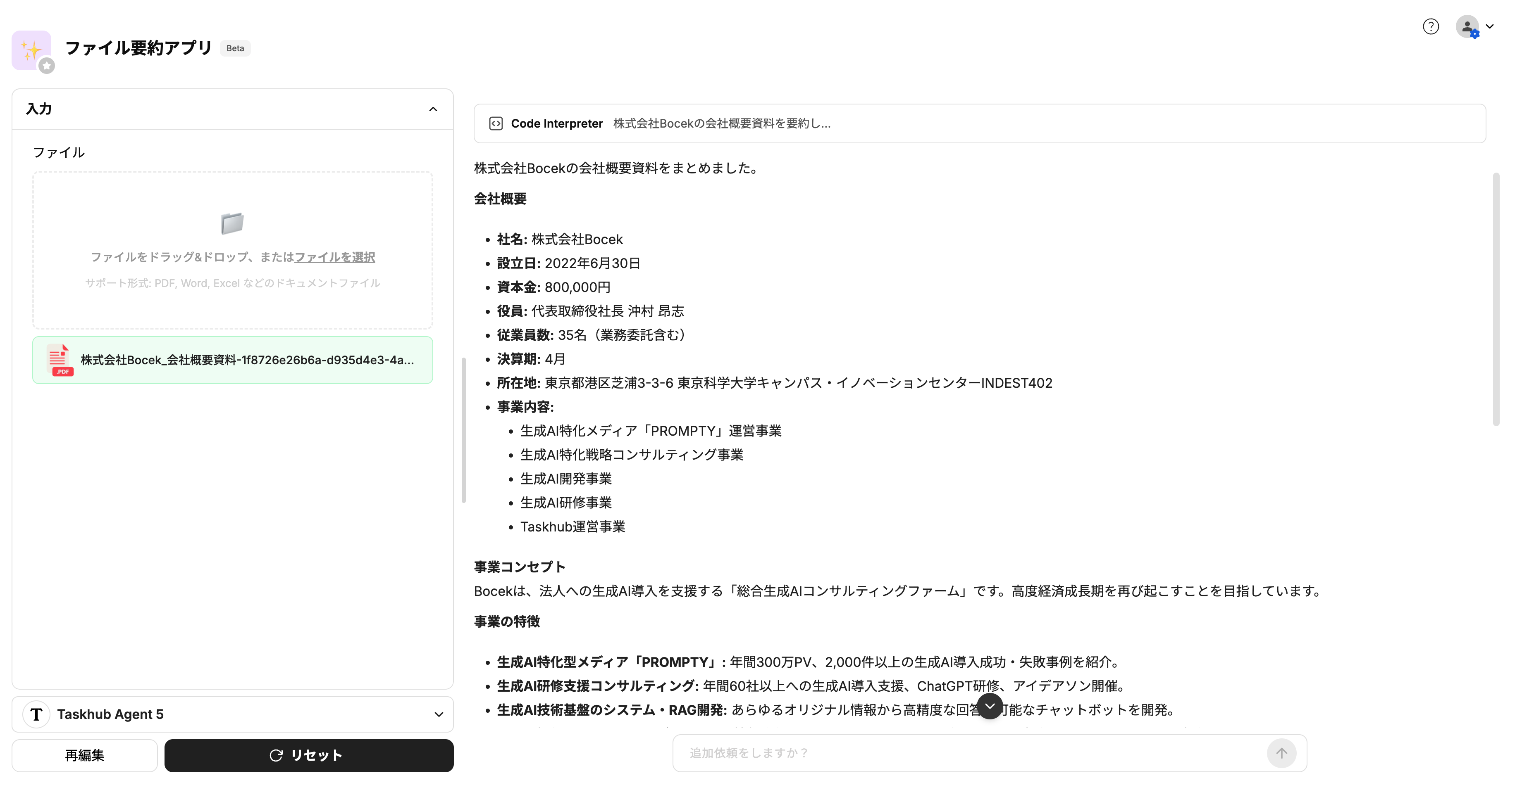Select the uploaded 株式会社Bocek PDF file item
Image resolution: width=1522 pixels, height=797 pixels.
click(247, 360)
